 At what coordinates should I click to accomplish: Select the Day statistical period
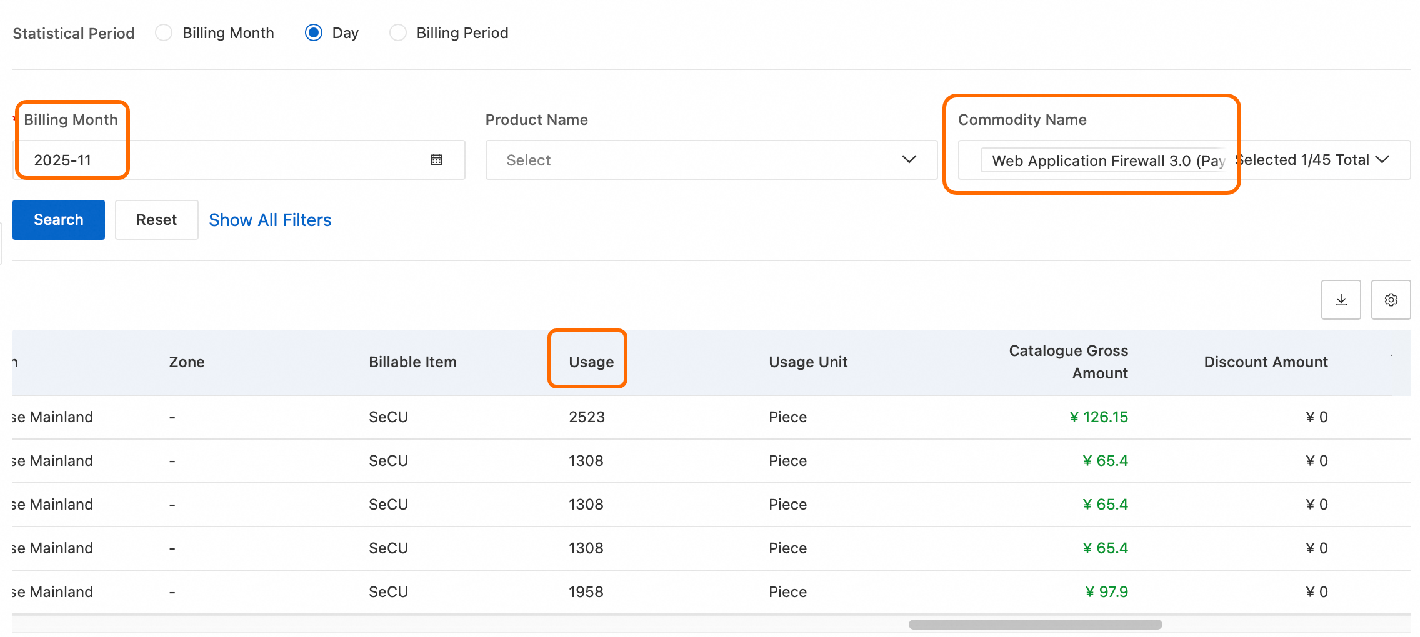coord(314,32)
